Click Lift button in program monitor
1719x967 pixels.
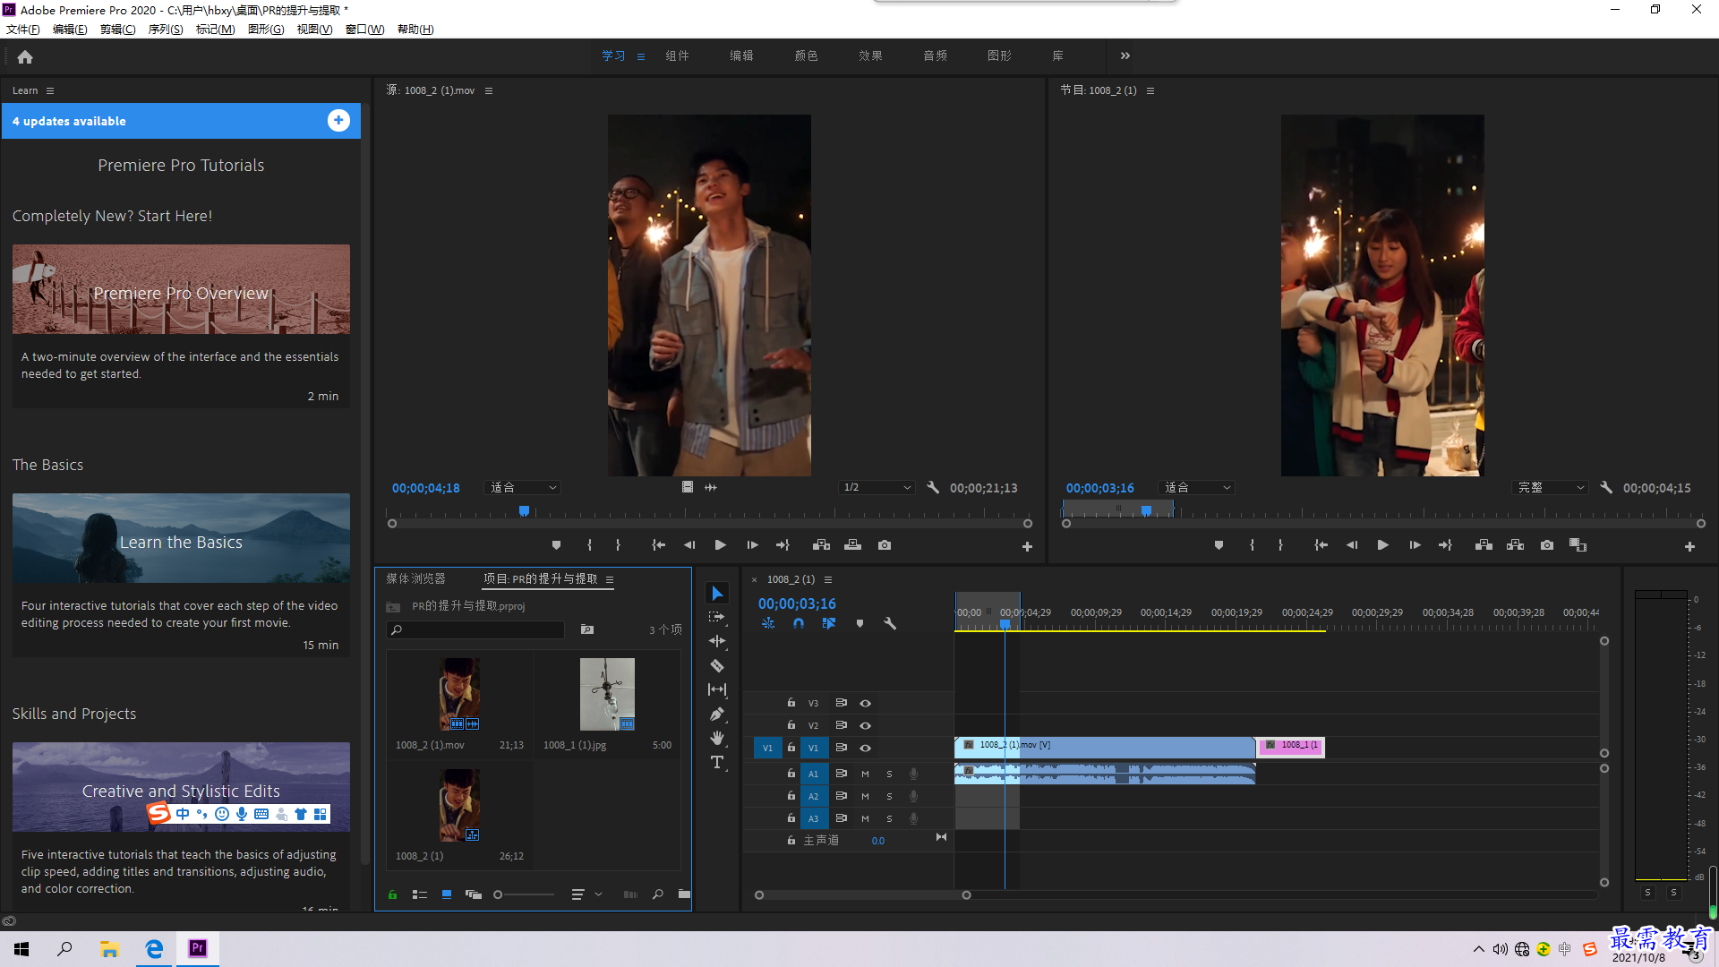tap(1484, 545)
